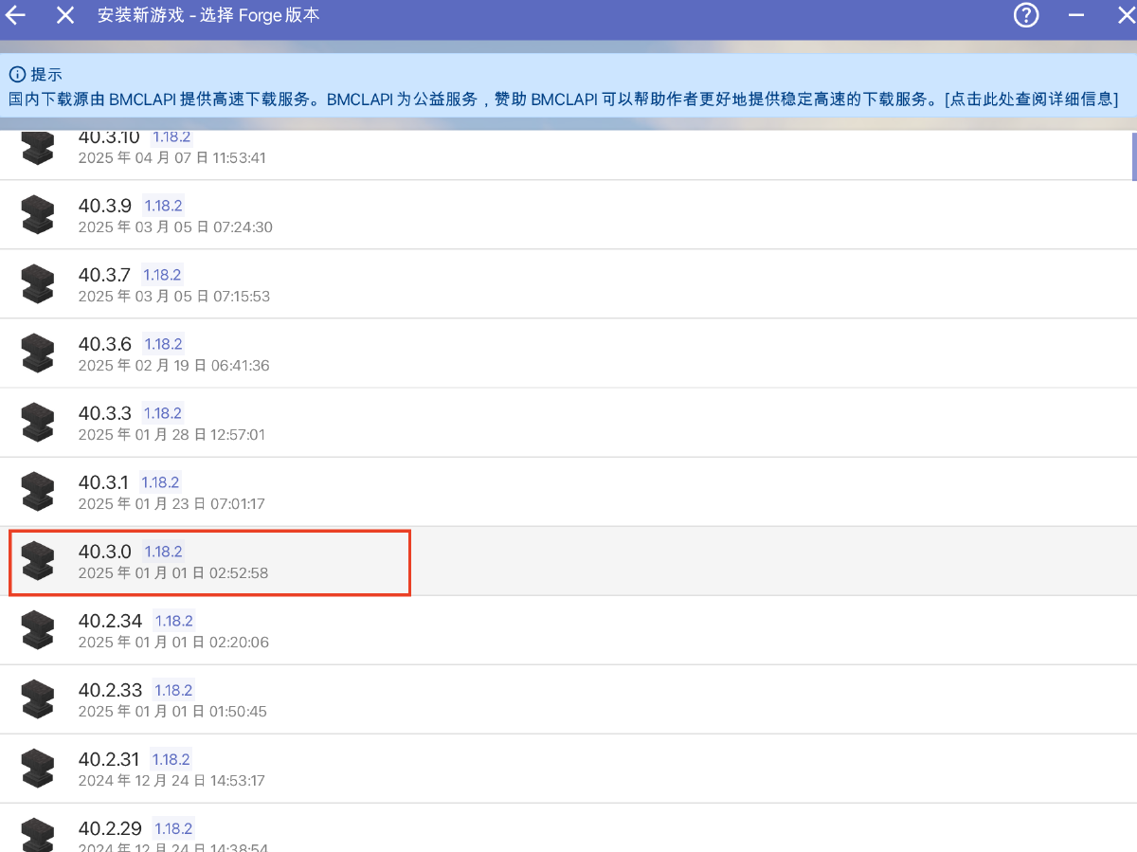
Task: Click the 1.18.2 tag beside 40.2.33
Action: [x=173, y=690]
